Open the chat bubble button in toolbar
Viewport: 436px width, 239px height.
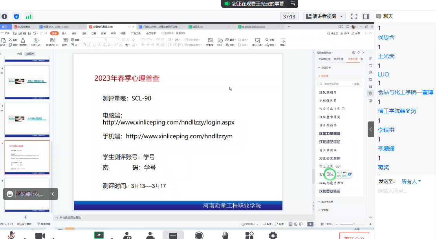pyautogui.click(x=173, y=235)
